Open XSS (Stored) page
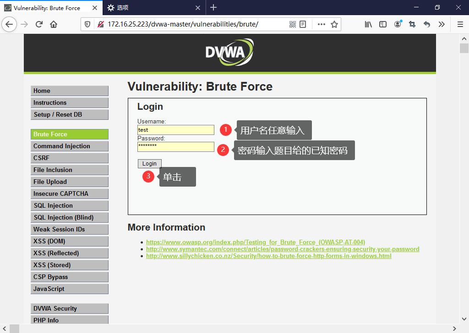Viewport: 469px width, 333px height. click(70, 265)
